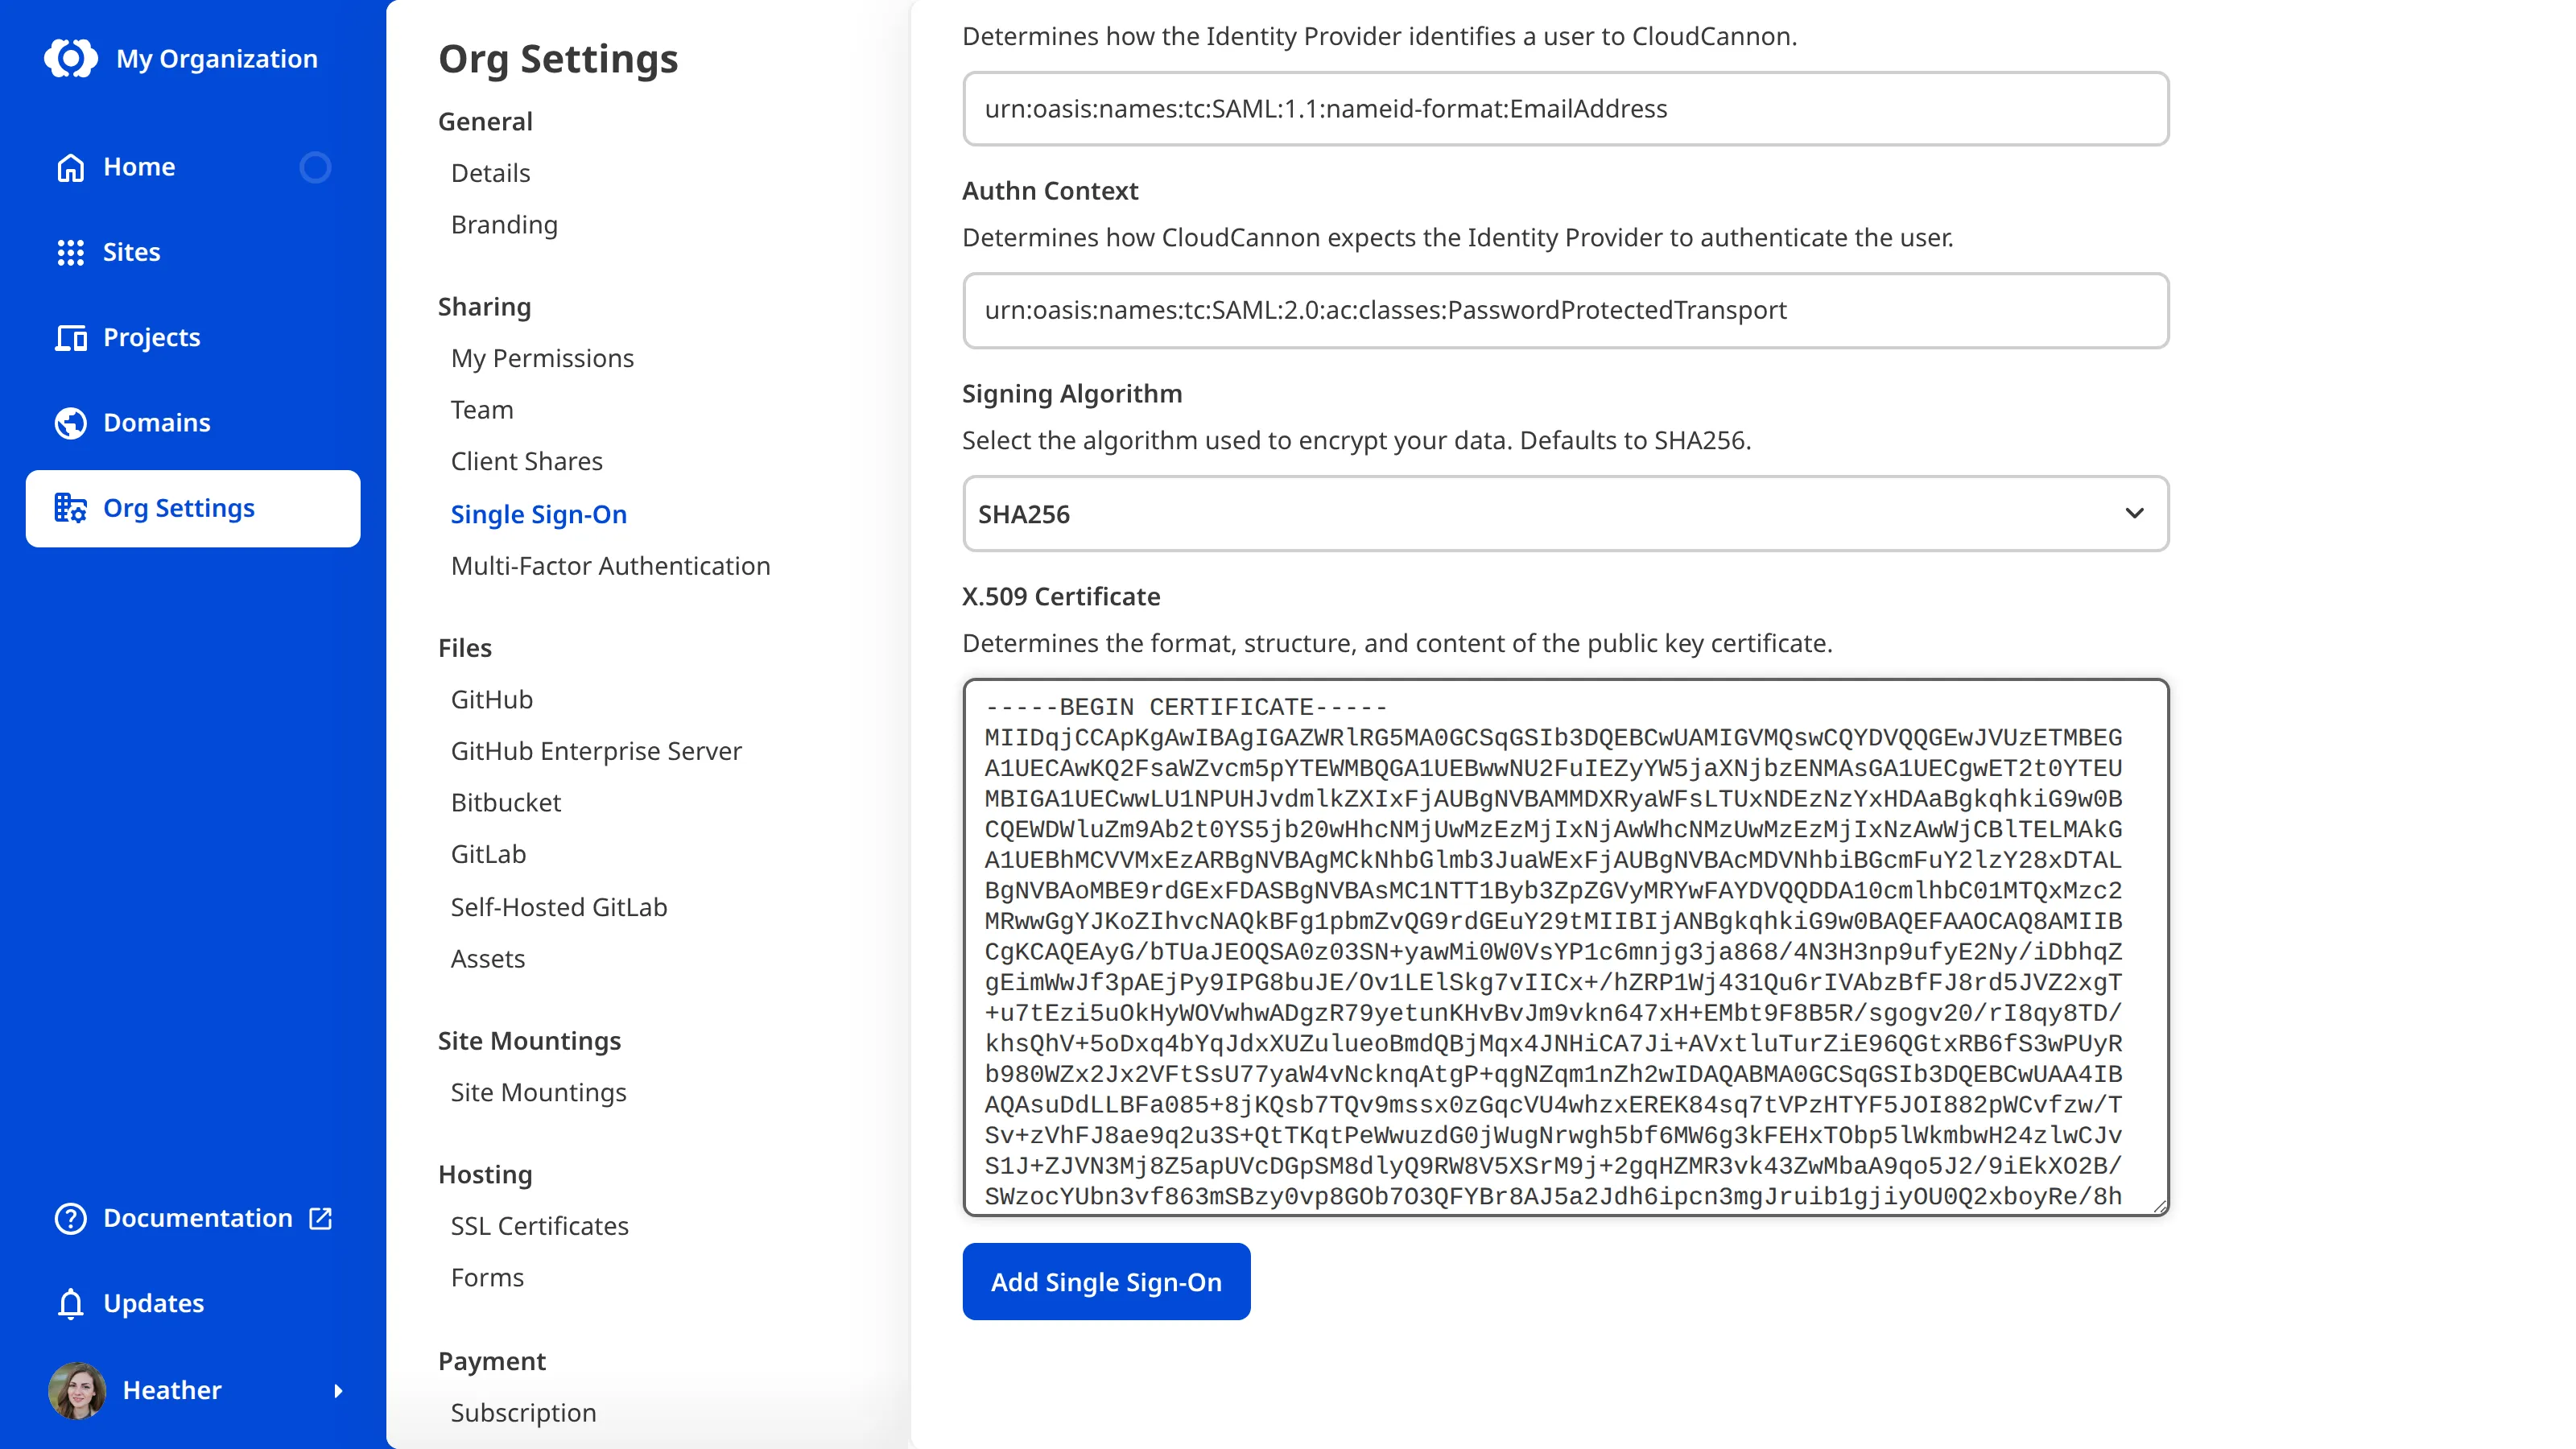Click the Sites grid icon
The image size is (2576, 1449).
point(71,253)
